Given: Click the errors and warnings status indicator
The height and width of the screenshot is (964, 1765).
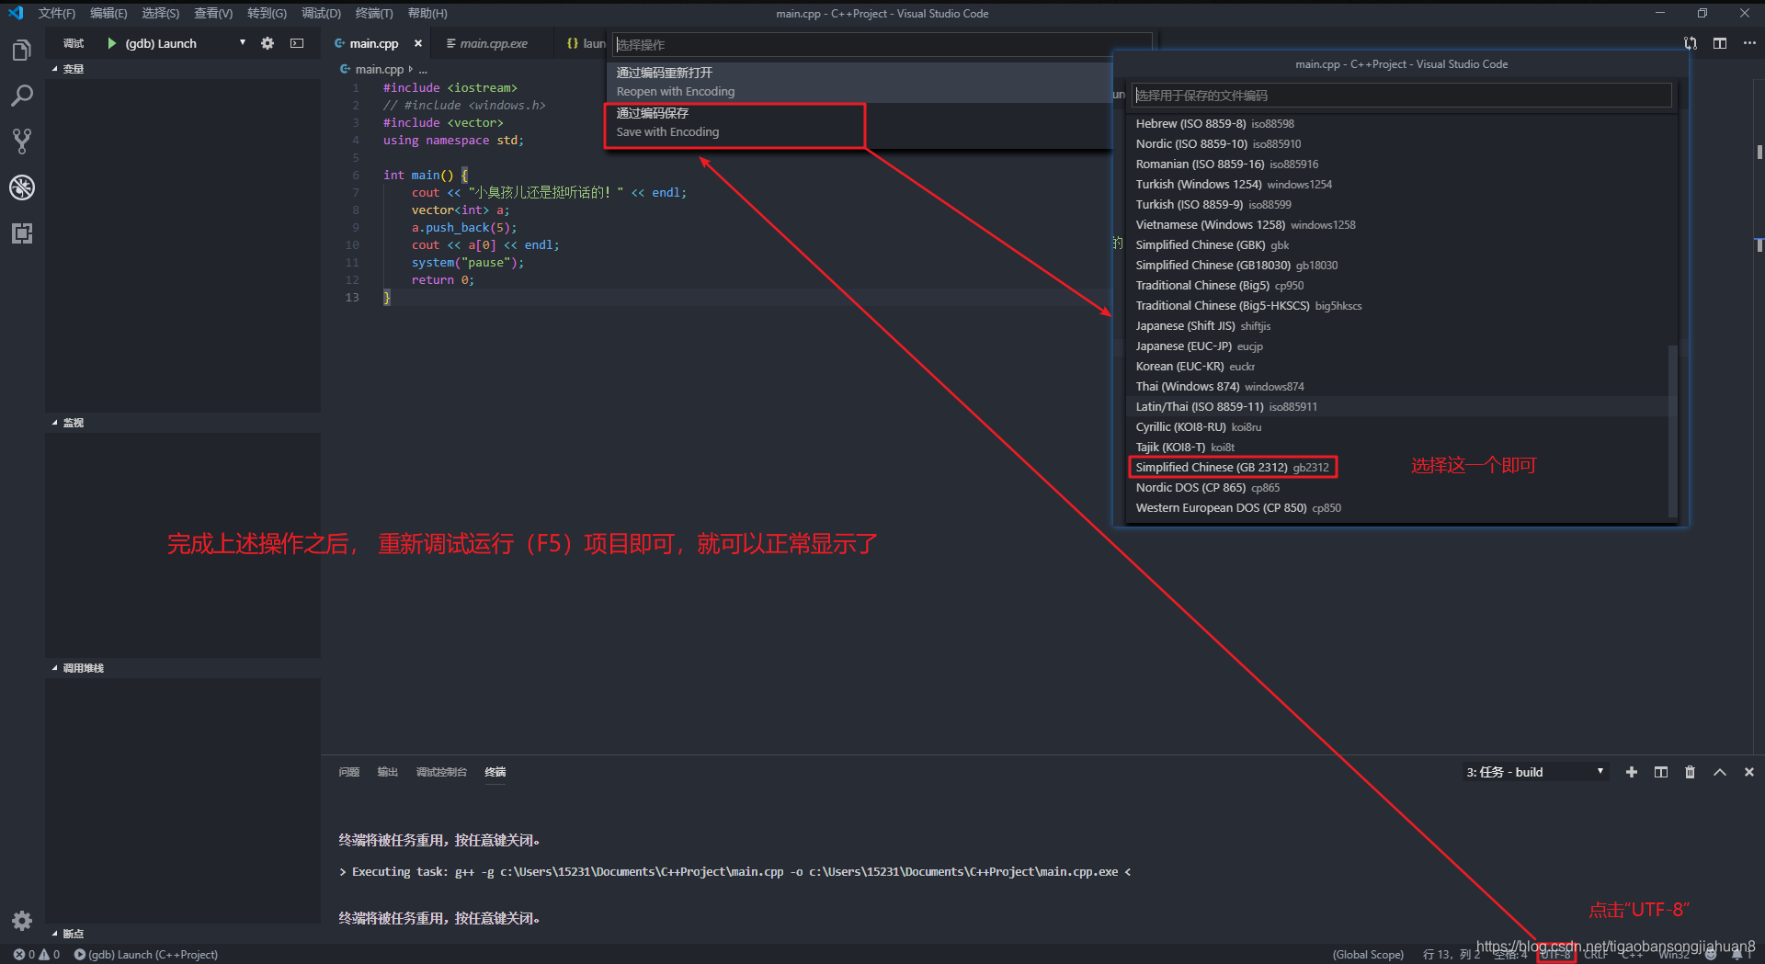Looking at the screenshot, I should click(x=37, y=955).
